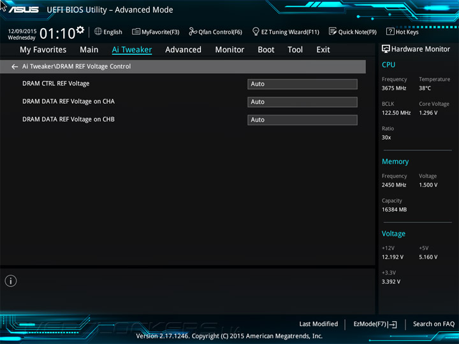This screenshot has width=459, height=344.
Task: Click the ASUS logo
Action: click(24, 10)
